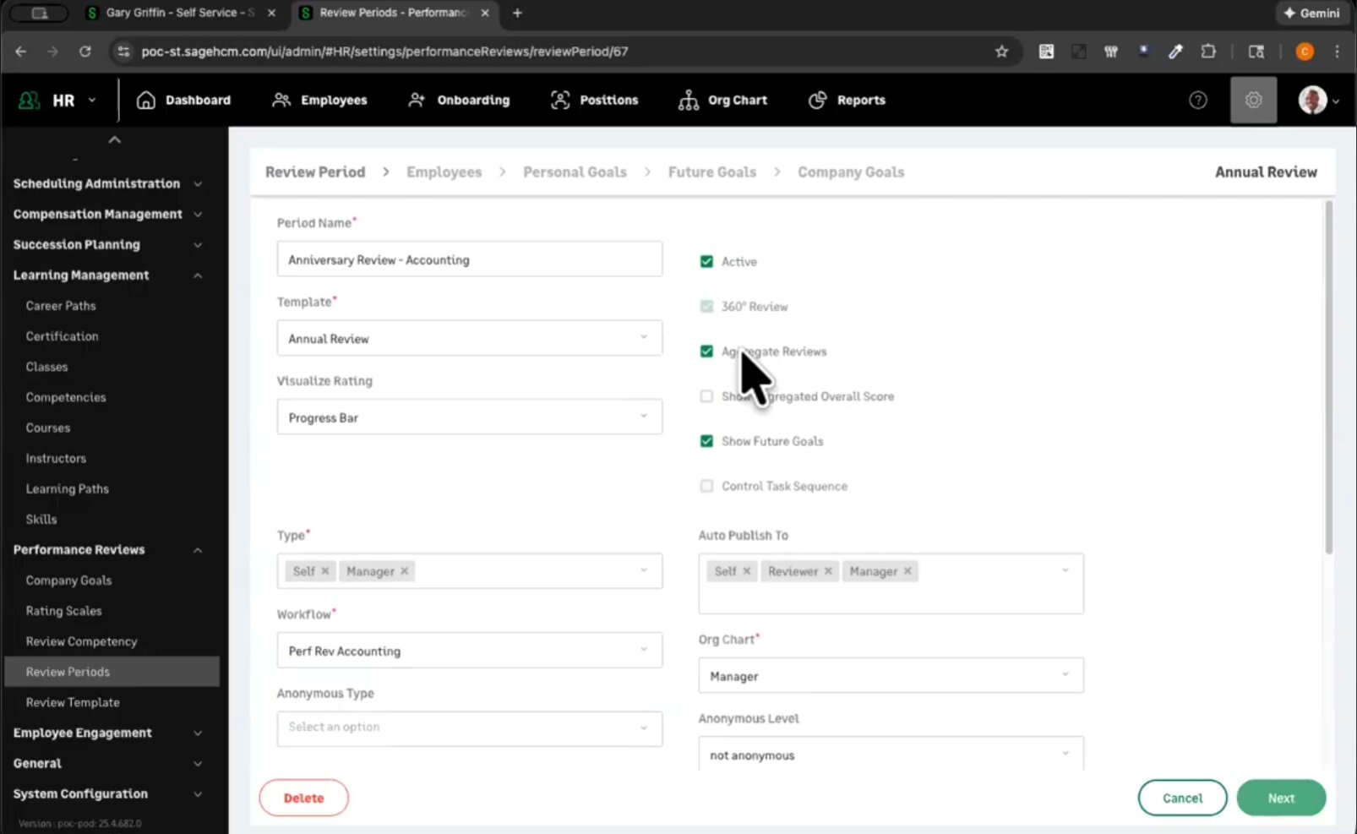Enable Show Aggregated Overall Score checkbox
This screenshot has height=834, width=1357.
tap(706, 396)
